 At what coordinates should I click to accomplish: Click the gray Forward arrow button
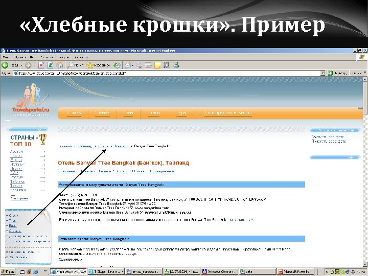(28, 65)
